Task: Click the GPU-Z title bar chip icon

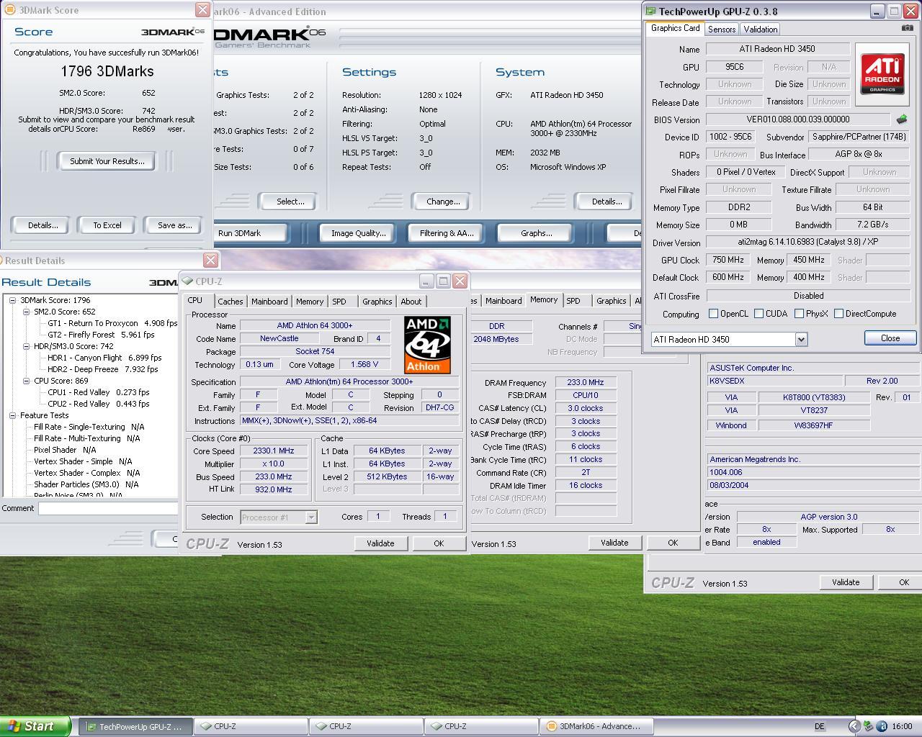Action: click(650, 11)
